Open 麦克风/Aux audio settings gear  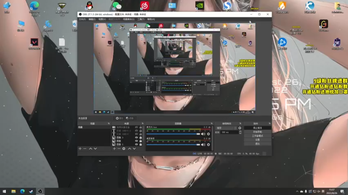tap(208, 134)
